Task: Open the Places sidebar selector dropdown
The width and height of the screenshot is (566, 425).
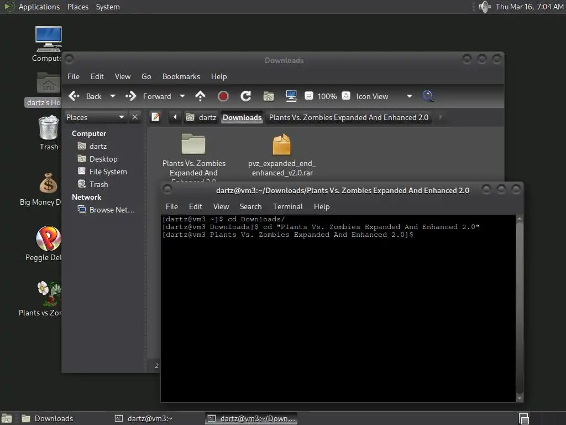Action: [x=95, y=117]
